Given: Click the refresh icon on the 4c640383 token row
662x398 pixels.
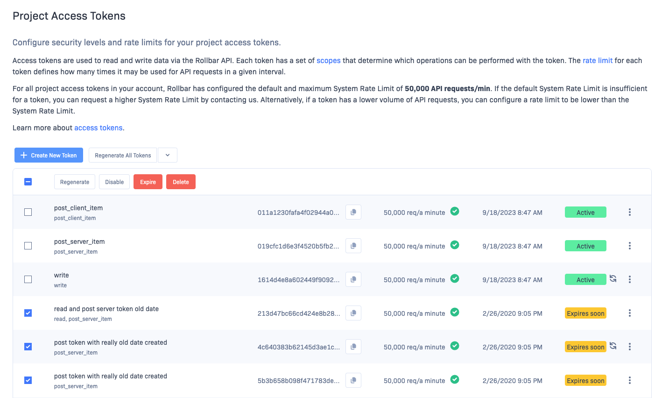Looking at the screenshot, I should (613, 347).
